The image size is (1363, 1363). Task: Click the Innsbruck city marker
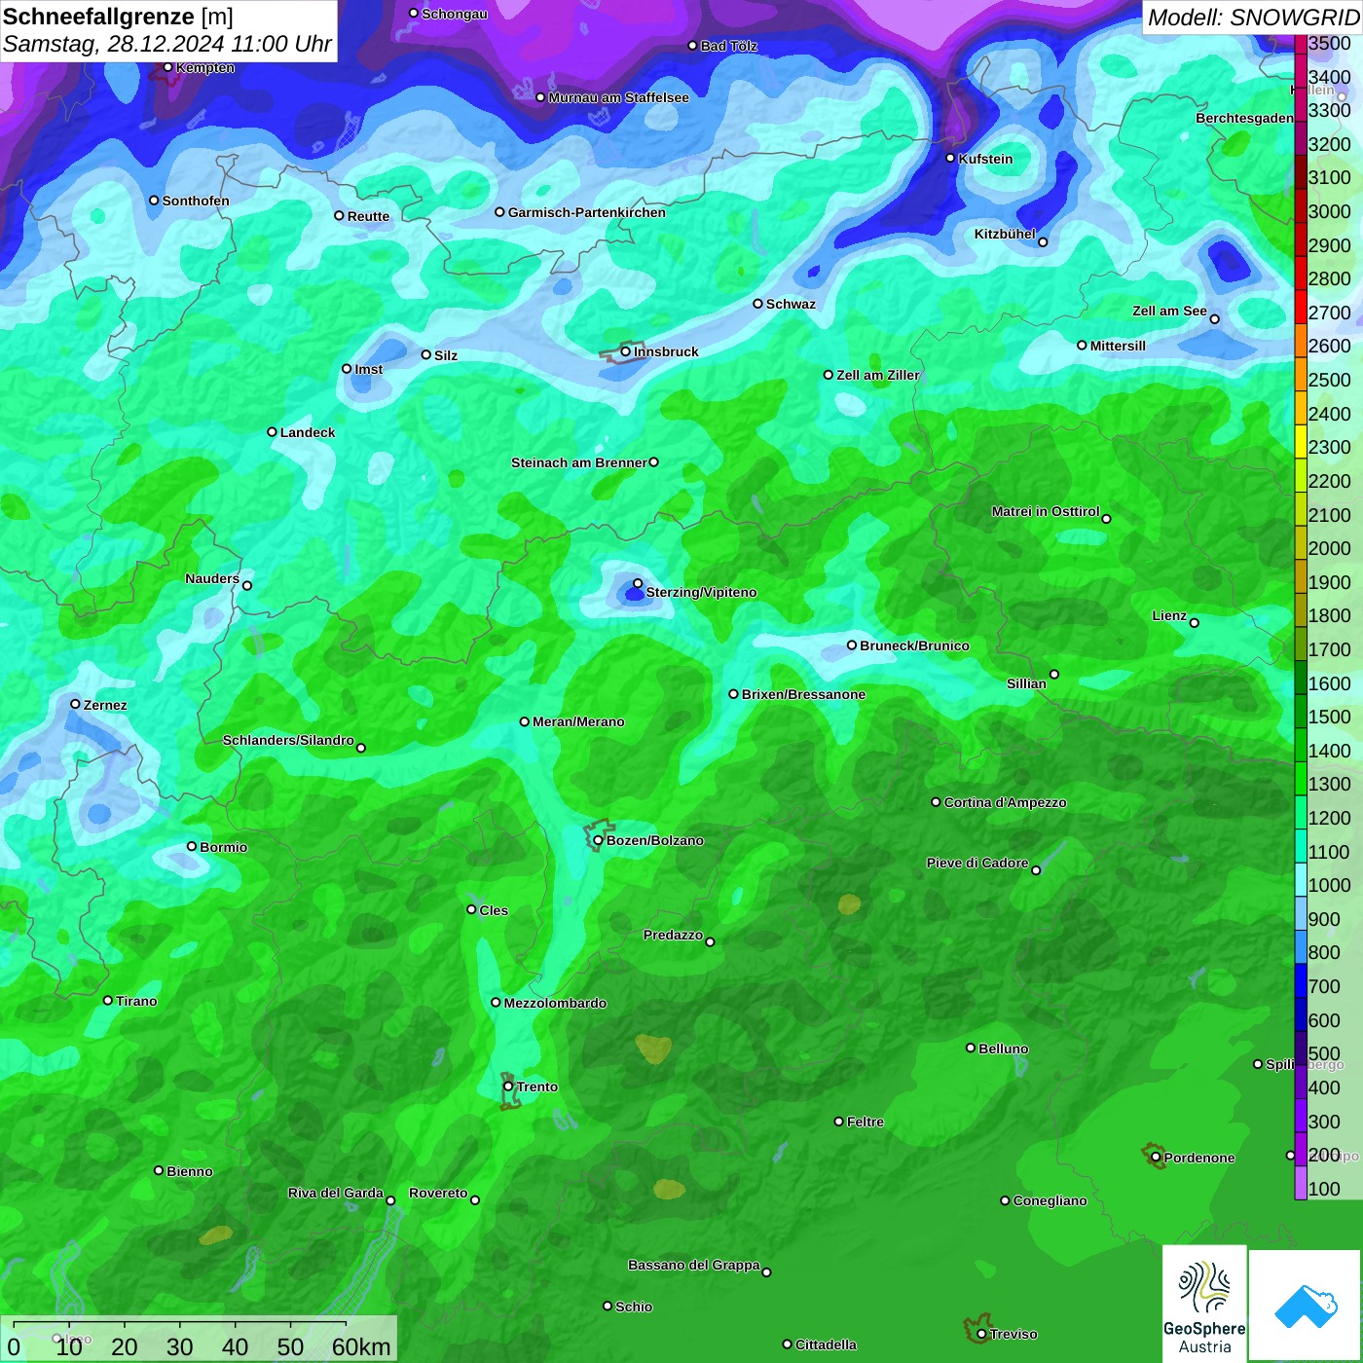[626, 351]
